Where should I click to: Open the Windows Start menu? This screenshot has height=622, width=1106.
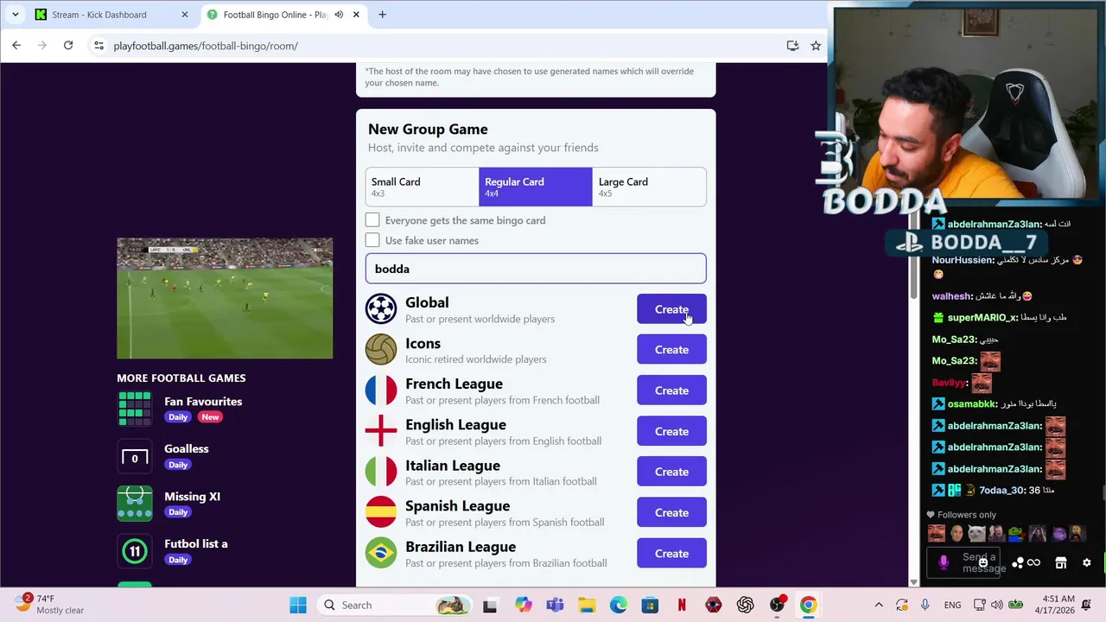tap(298, 605)
